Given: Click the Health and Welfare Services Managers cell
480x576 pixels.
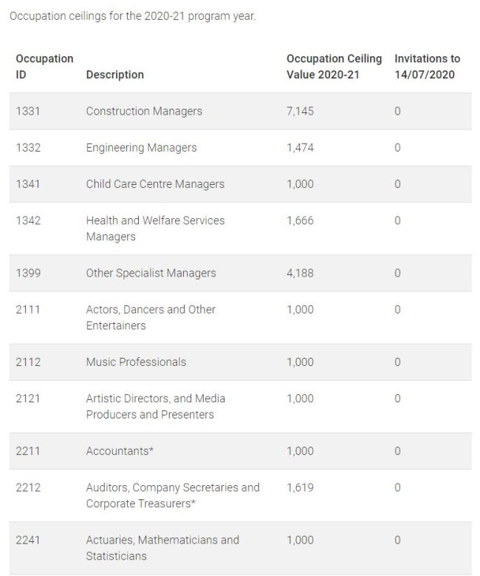Looking at the screenshot, I should click(155, 228).
